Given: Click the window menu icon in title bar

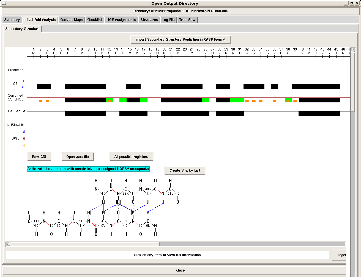Looking at the screenshot, I should tap(4, 3).
